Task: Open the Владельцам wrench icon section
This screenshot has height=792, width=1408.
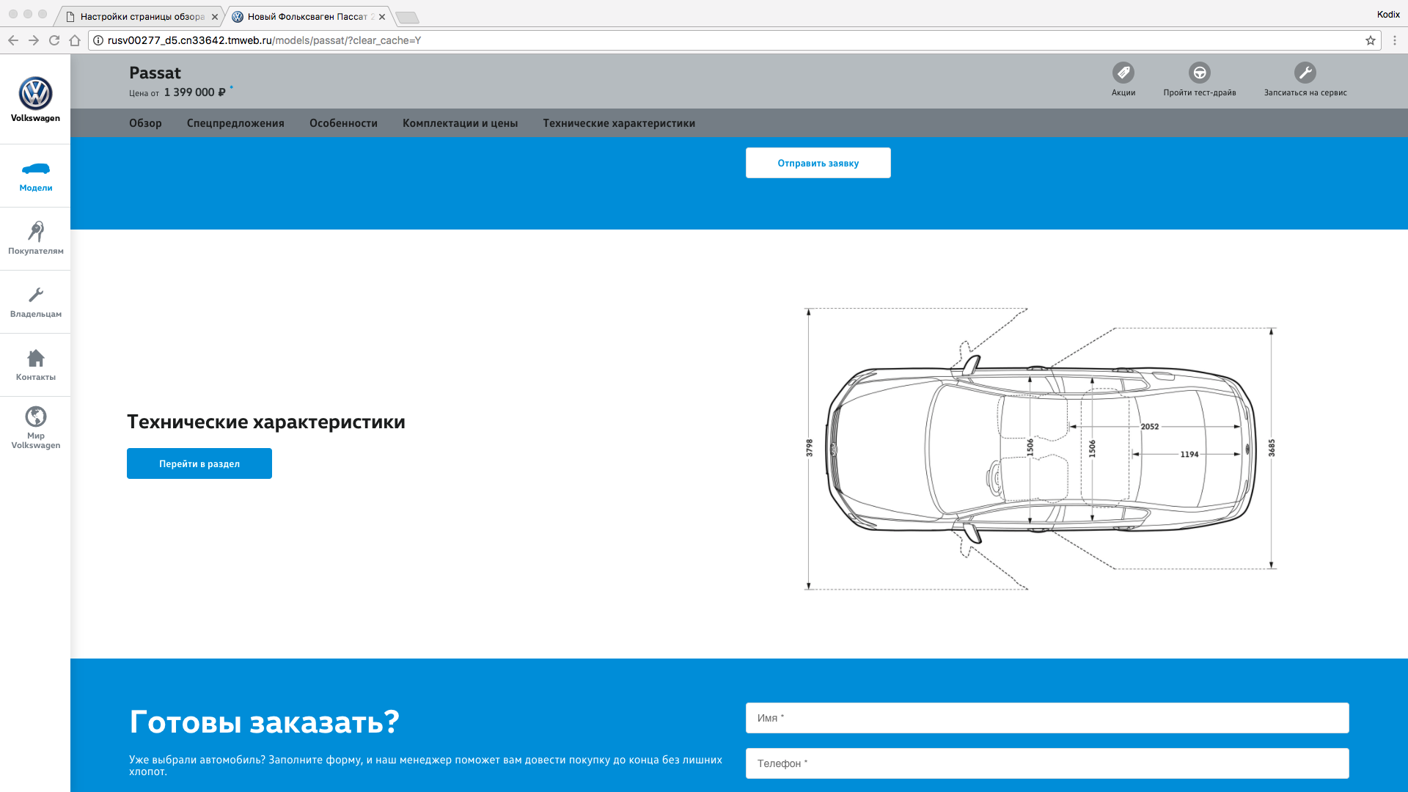Action: coord(35,295)
